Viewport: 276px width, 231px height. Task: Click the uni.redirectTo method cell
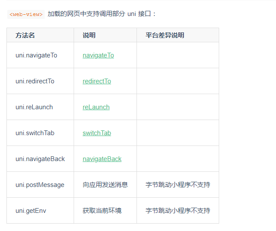40,81
